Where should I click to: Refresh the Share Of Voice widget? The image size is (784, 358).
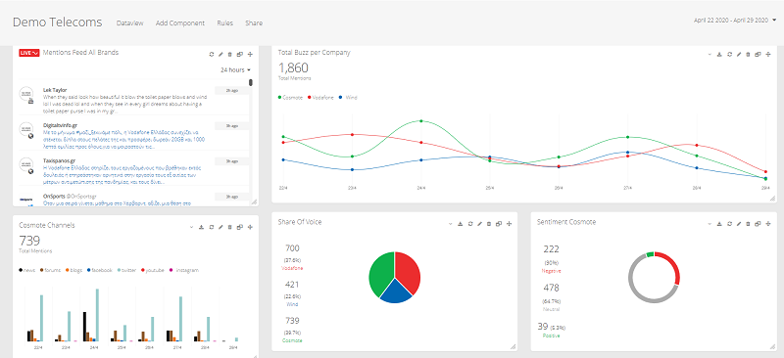pyautogui.click(x=470, y=224)
